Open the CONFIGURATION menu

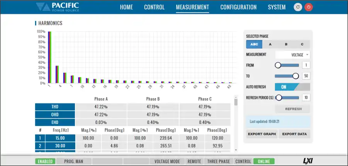[238, 7]
